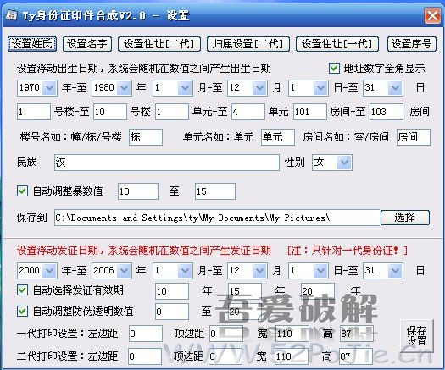Viewport: 445px width, 370px height.
Task: Open the birth date start month dropdown
Action: pyautogui.click(x=185, y=88)
